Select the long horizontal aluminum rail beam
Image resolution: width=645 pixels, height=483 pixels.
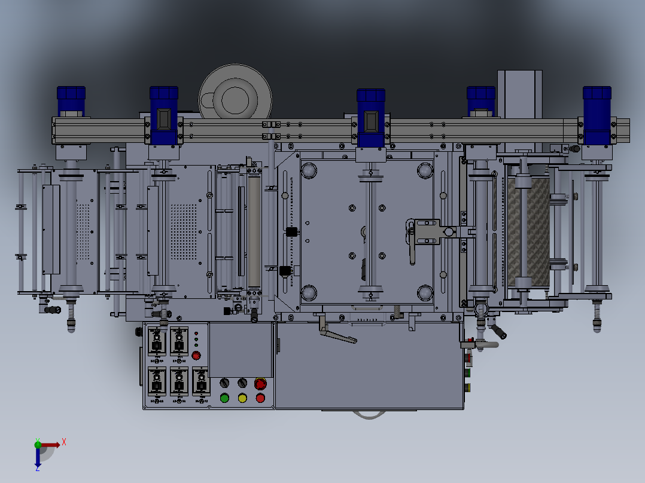(x=340, y=131)
